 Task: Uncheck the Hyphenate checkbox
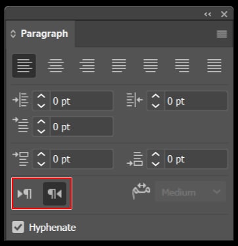(x=18, y=227)
